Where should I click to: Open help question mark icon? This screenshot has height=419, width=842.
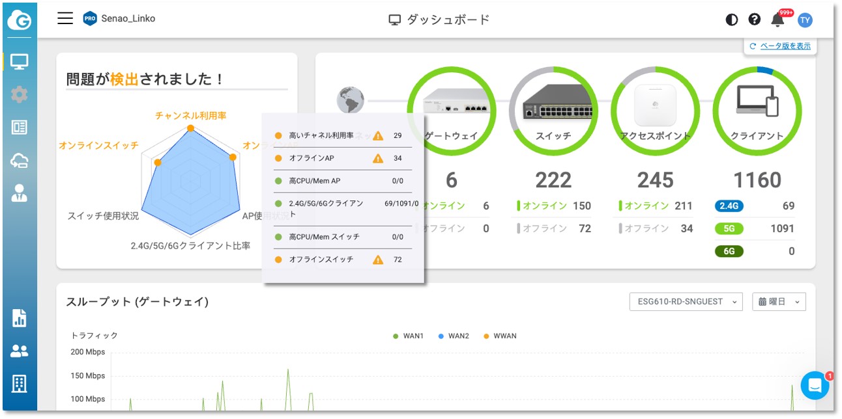[755, 20]
